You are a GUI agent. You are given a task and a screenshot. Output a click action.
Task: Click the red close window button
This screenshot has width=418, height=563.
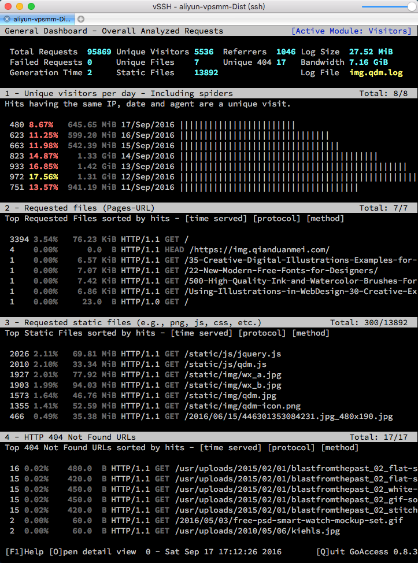click(x=8, y=6)
